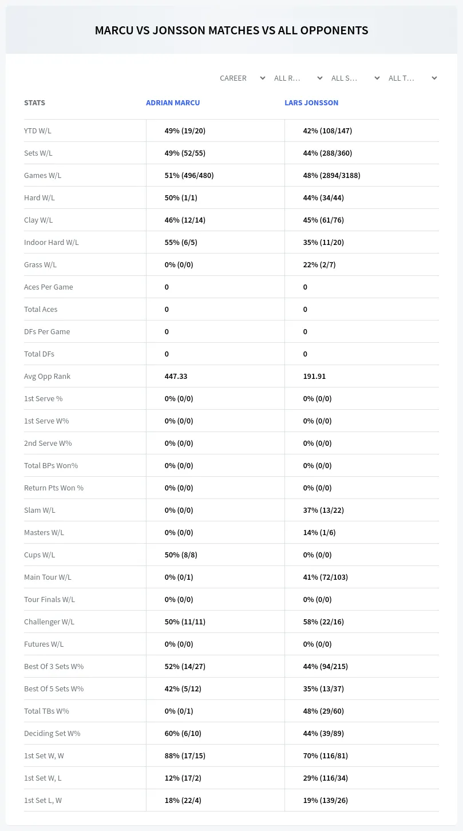Click Marcu's Deciding Set W% 60% (6/10)
The width and height of the screenshot is (463, 831).
coord(183,733)
